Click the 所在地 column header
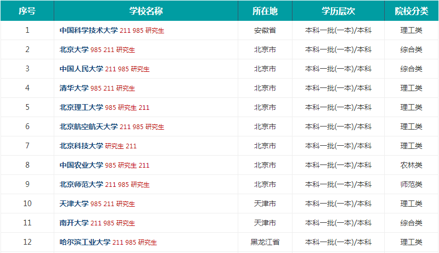439x253 pixels. (x=265, y=11)
